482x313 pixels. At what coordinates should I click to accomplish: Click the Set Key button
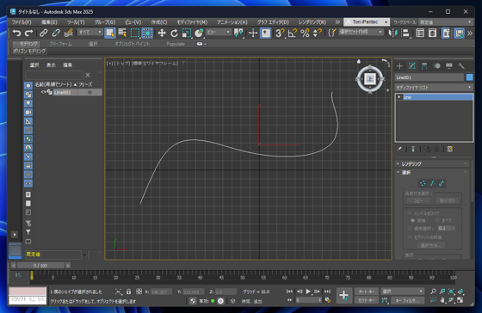pyautogui.click(x=367, y=300)
